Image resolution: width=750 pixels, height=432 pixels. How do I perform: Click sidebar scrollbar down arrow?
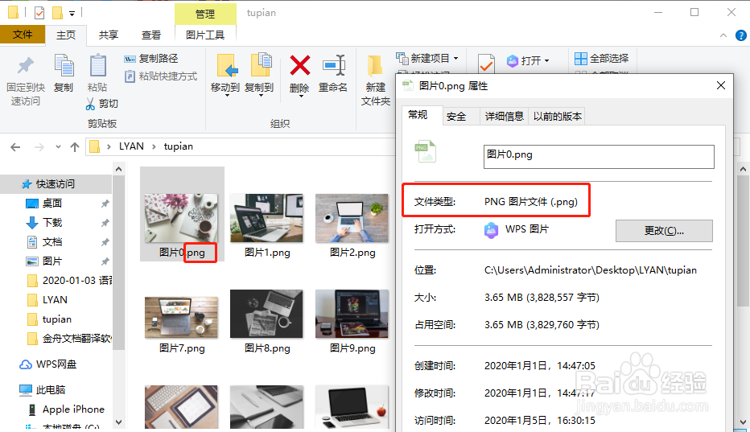click(118, 422)
